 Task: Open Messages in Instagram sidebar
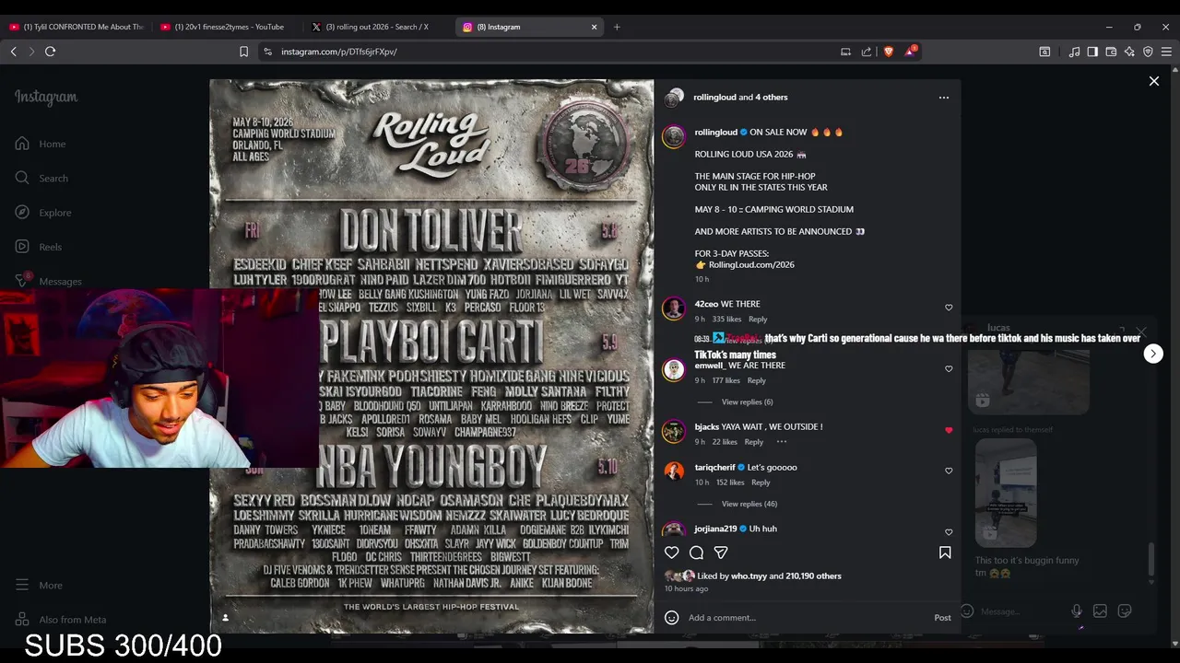pyautogui.click(x=48, y=281)
